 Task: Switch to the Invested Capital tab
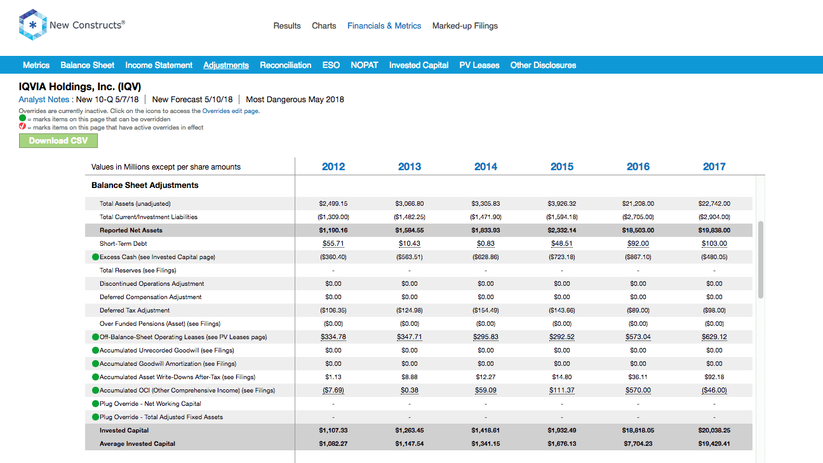pyautogui.click(x=419, y=65)
